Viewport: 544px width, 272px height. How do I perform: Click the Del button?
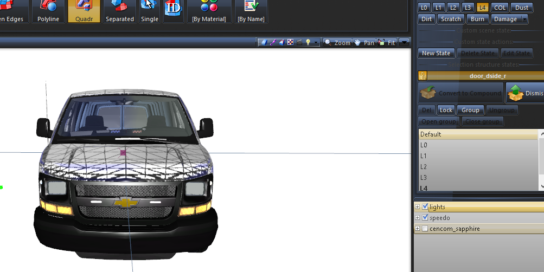426,110
